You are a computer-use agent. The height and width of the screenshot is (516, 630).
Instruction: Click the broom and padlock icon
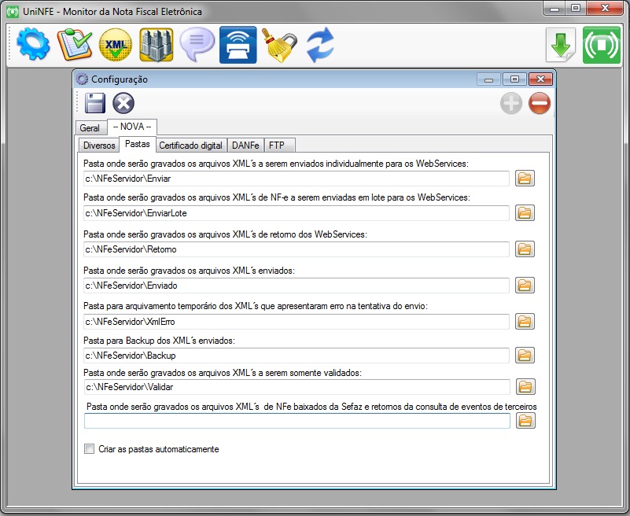tap(279, 45)
